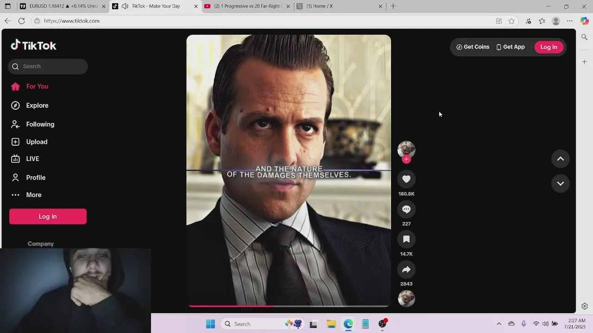The width and height of the screenshot is (593, 333).
Task: Focus the TikTok search field
Action: pyautogui.click(x=48, y=66)
